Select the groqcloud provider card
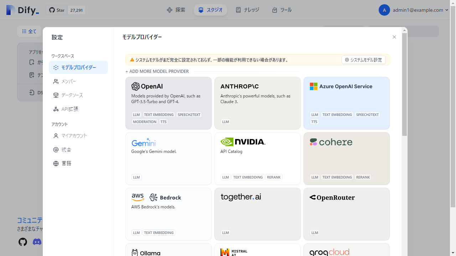The height and width of the screenshot is (256, 456). tap(347, 250)
